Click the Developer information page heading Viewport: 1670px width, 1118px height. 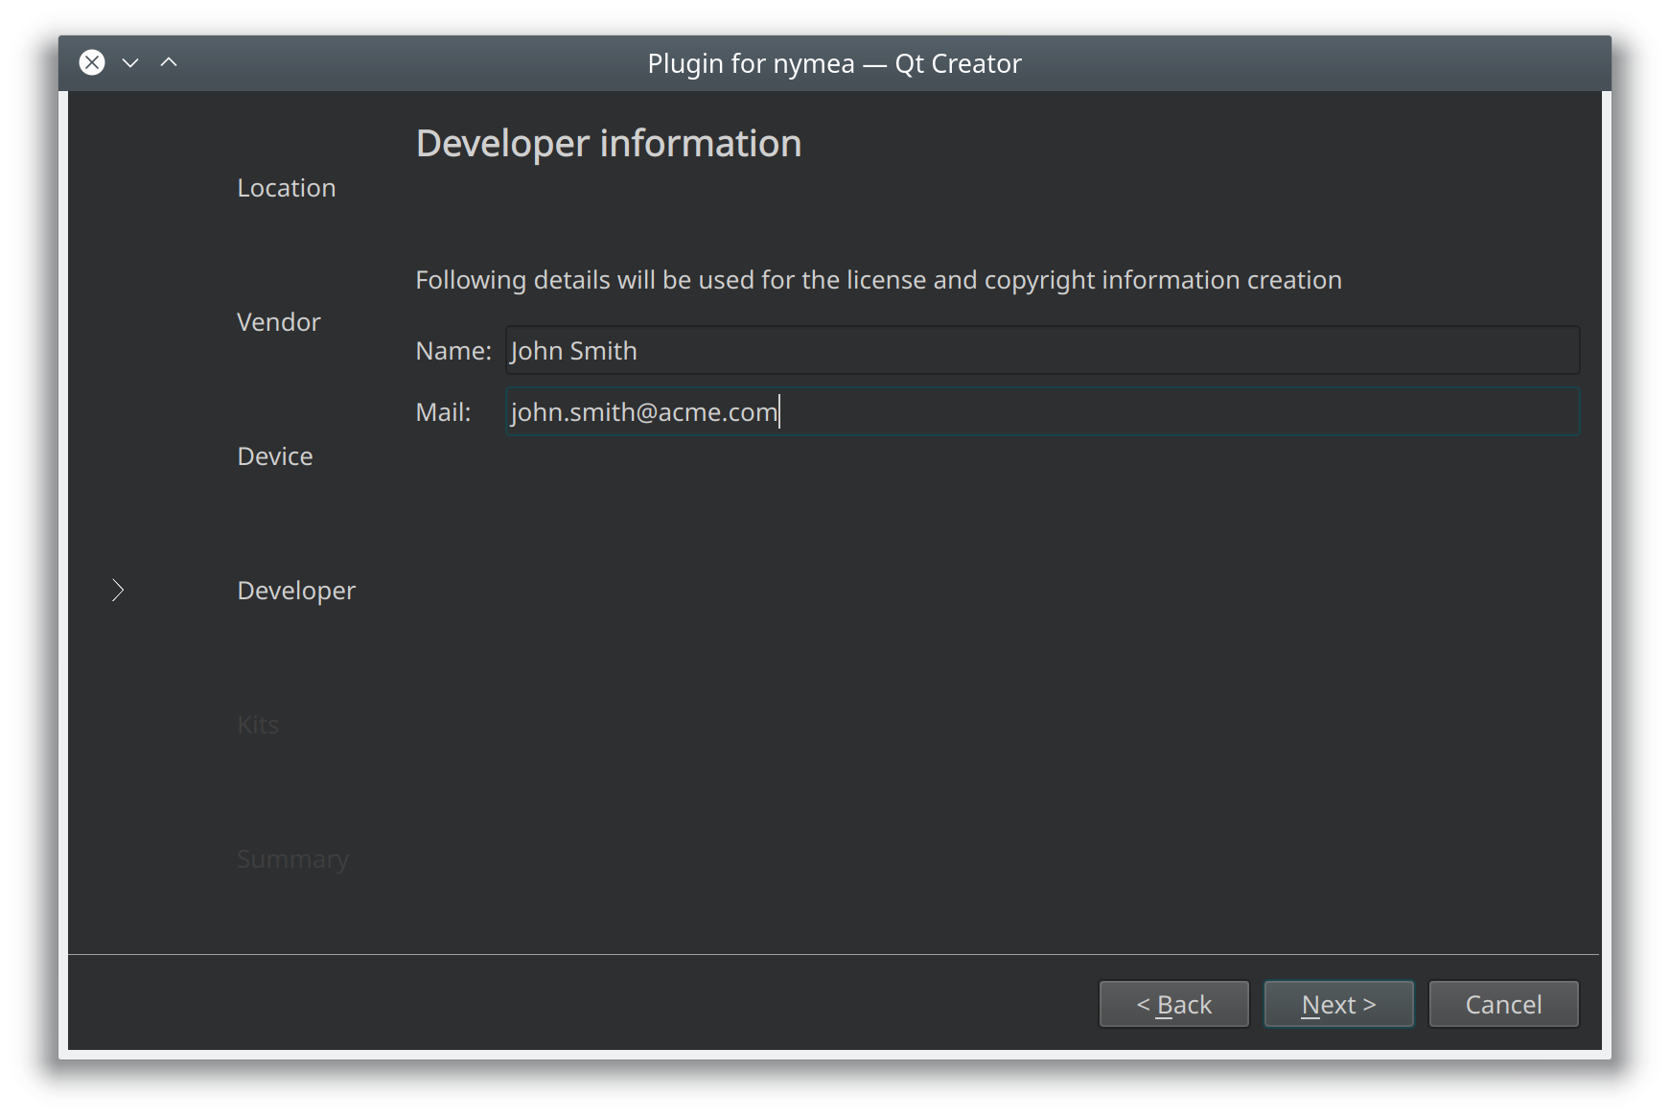click(609, 144)
